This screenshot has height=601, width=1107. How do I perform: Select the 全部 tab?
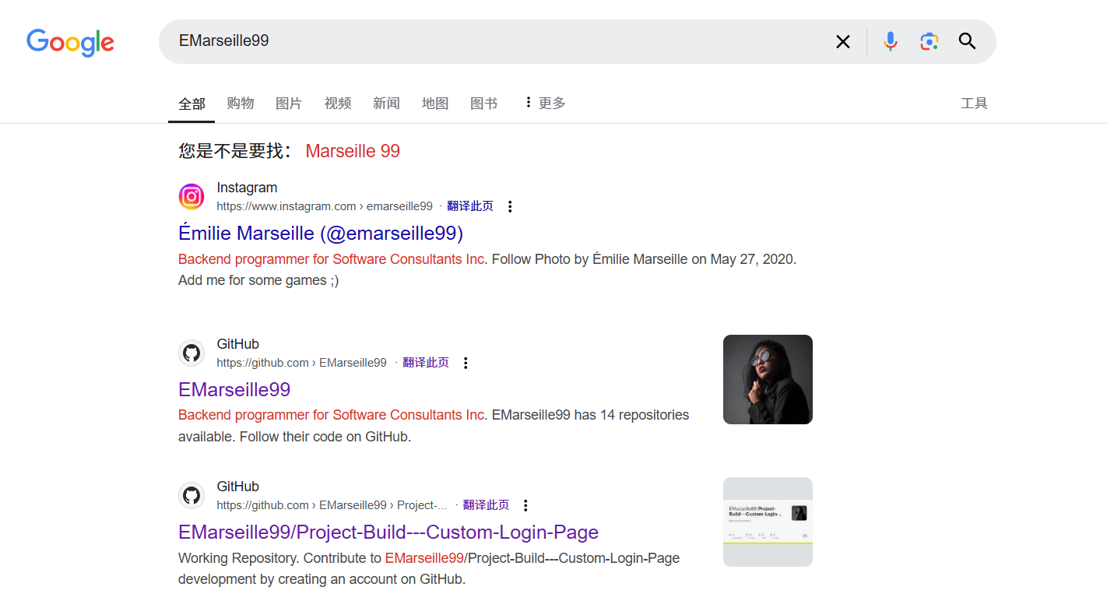point(192,104)
